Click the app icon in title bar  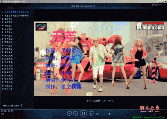tap(1, 1)
